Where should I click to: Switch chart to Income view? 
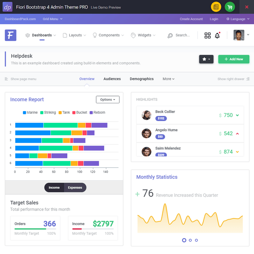[x=54, y=187]
